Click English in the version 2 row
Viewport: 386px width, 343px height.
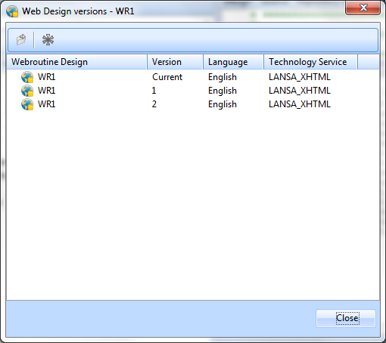[223, 104]
